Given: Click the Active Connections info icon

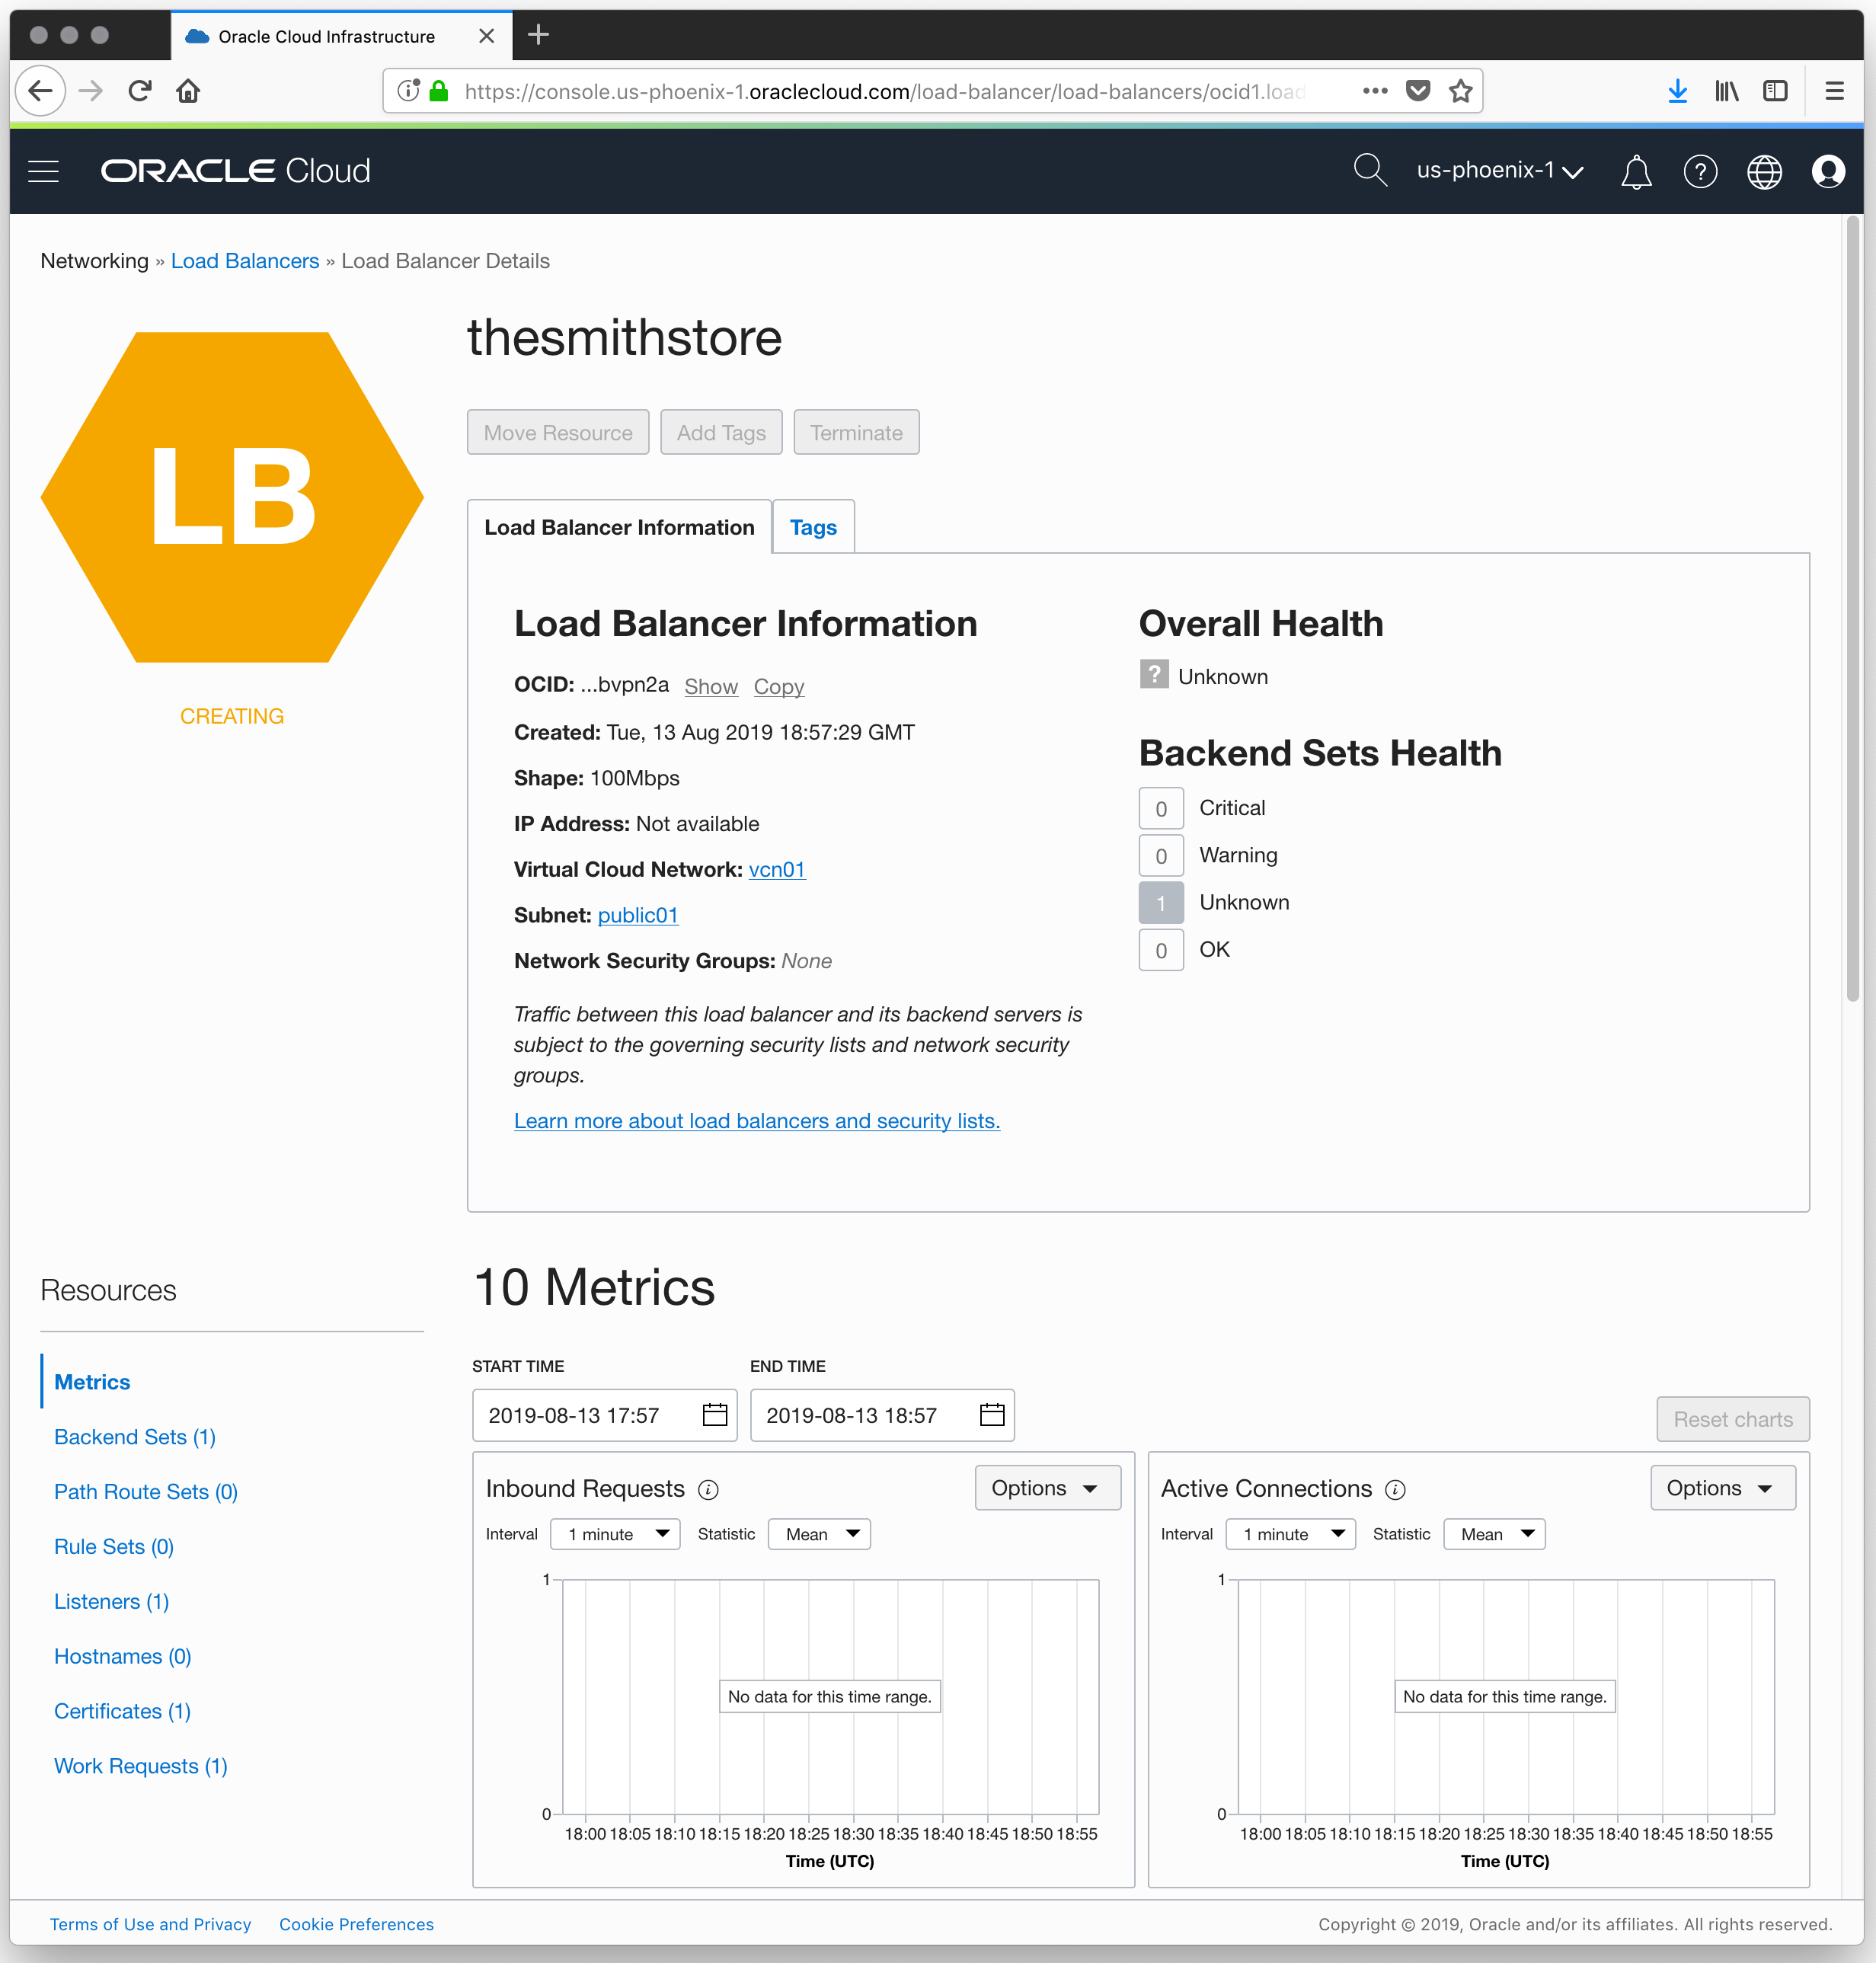Looking at the screenshot, I should 1395,1490.
